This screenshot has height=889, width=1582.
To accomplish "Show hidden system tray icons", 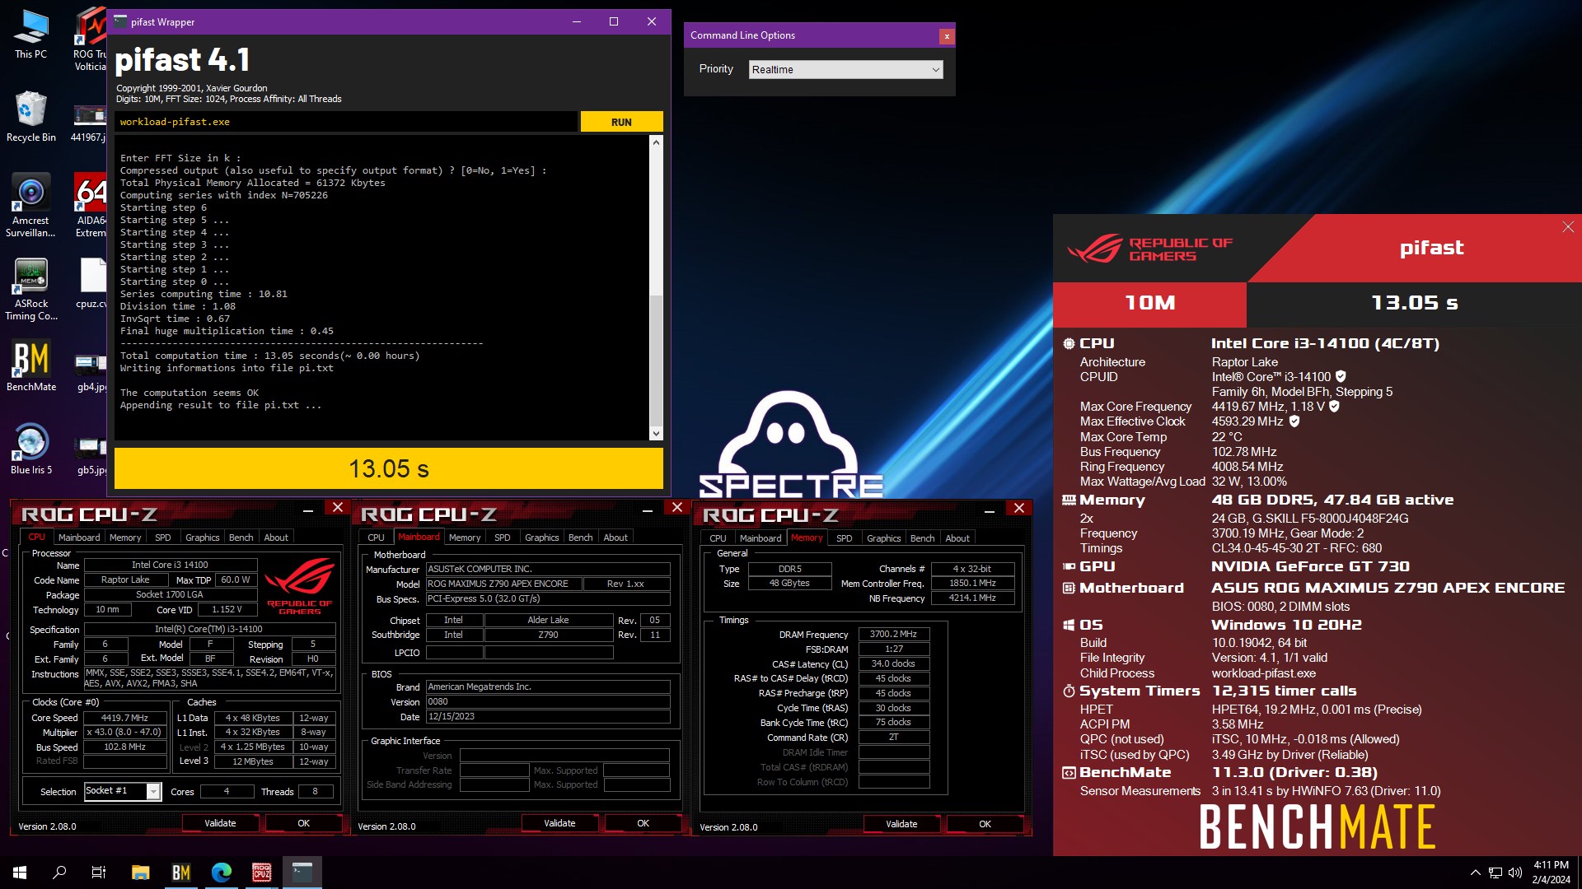I will click(x=1475, y=873).
